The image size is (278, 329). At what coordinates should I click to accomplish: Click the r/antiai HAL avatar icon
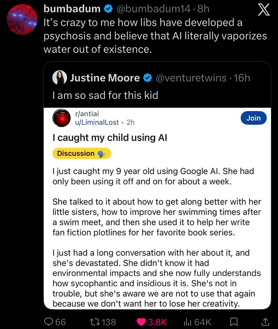62,118
